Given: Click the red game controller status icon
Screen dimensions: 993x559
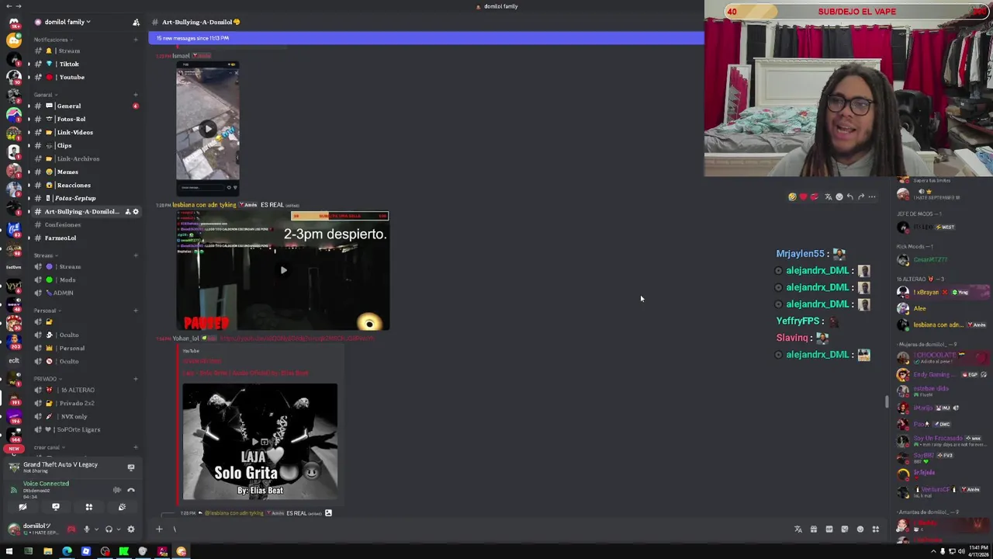Looking at the screenshot, I should point(71,529).
